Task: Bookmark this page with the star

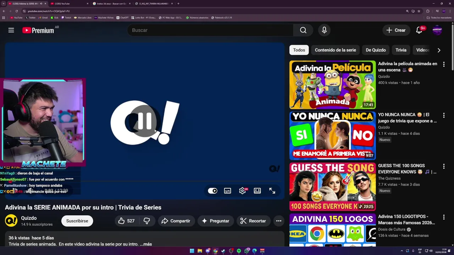Action: pyautogui.click(x=419, y=11)
